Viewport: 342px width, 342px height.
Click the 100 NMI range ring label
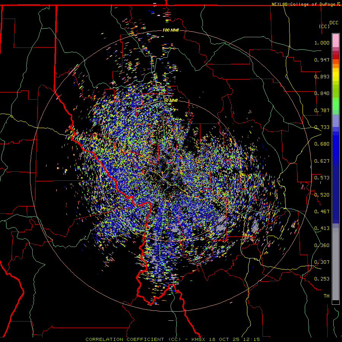pyautogui.click(x=171, y=30)
